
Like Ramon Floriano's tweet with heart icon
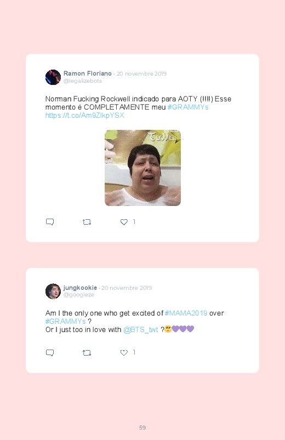tap(124, 222)
